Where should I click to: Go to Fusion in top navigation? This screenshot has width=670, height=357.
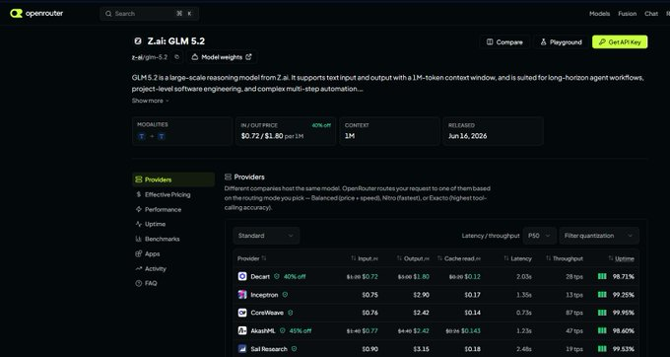(627, 14)
